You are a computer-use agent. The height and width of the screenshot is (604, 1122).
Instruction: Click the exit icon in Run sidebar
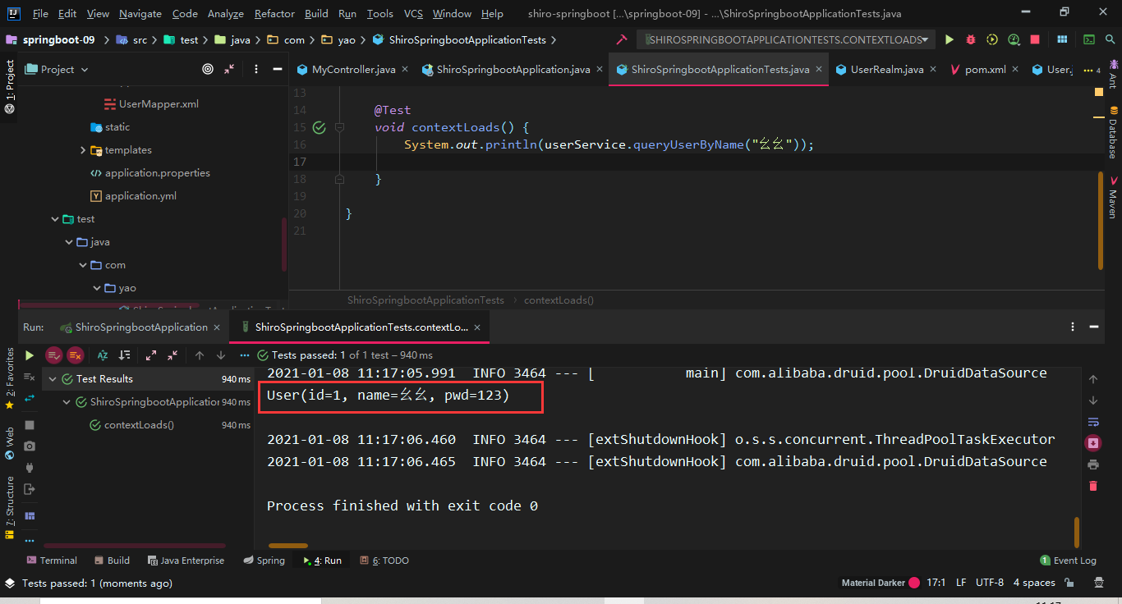pyautogui.click(x=30, y=489)
